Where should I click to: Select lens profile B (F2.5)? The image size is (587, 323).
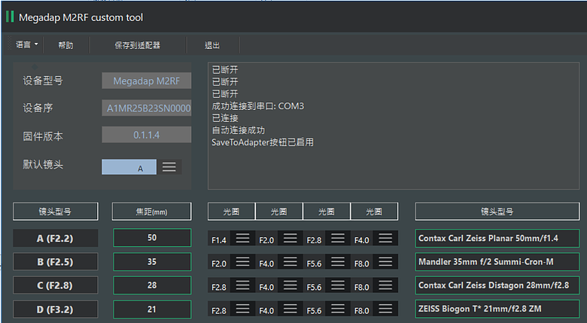click(56, 262)
